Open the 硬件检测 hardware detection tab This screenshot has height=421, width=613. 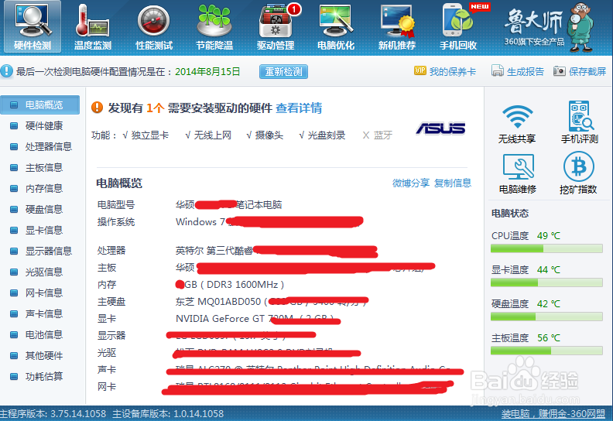tap(33, 26)
